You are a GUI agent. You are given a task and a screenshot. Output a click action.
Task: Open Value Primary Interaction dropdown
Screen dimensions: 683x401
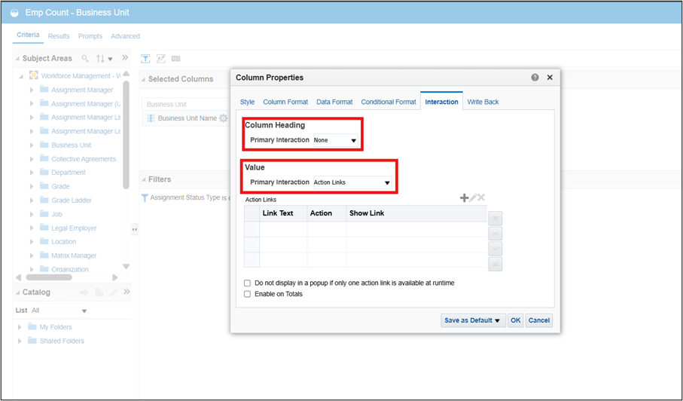click(352, 182)
